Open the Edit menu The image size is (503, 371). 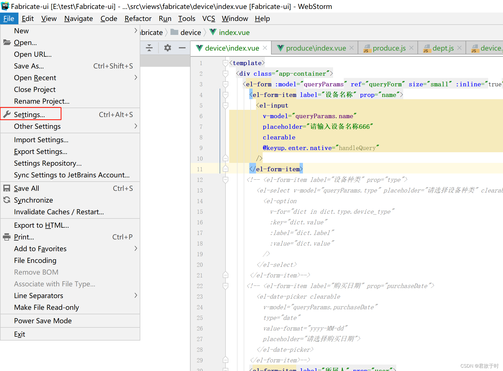point(28,19)
